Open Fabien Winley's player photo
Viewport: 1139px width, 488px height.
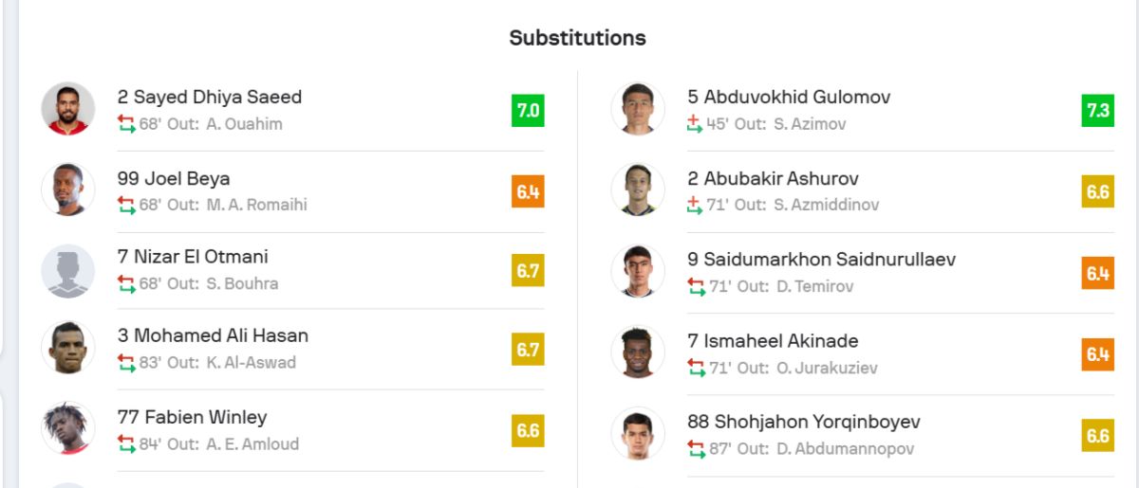click(68, 428)
